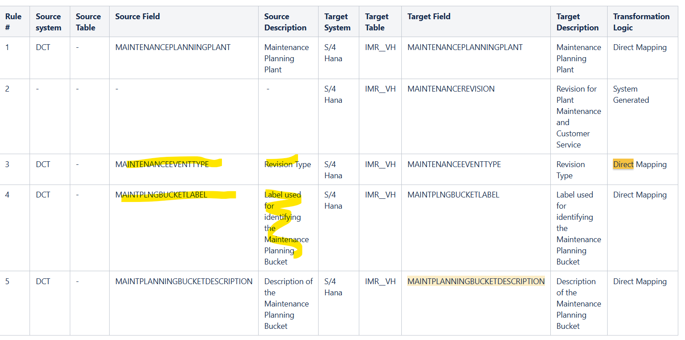Click the "Source system" column header
Viewport: 685px width, 340px height.
tap(48, 22)
